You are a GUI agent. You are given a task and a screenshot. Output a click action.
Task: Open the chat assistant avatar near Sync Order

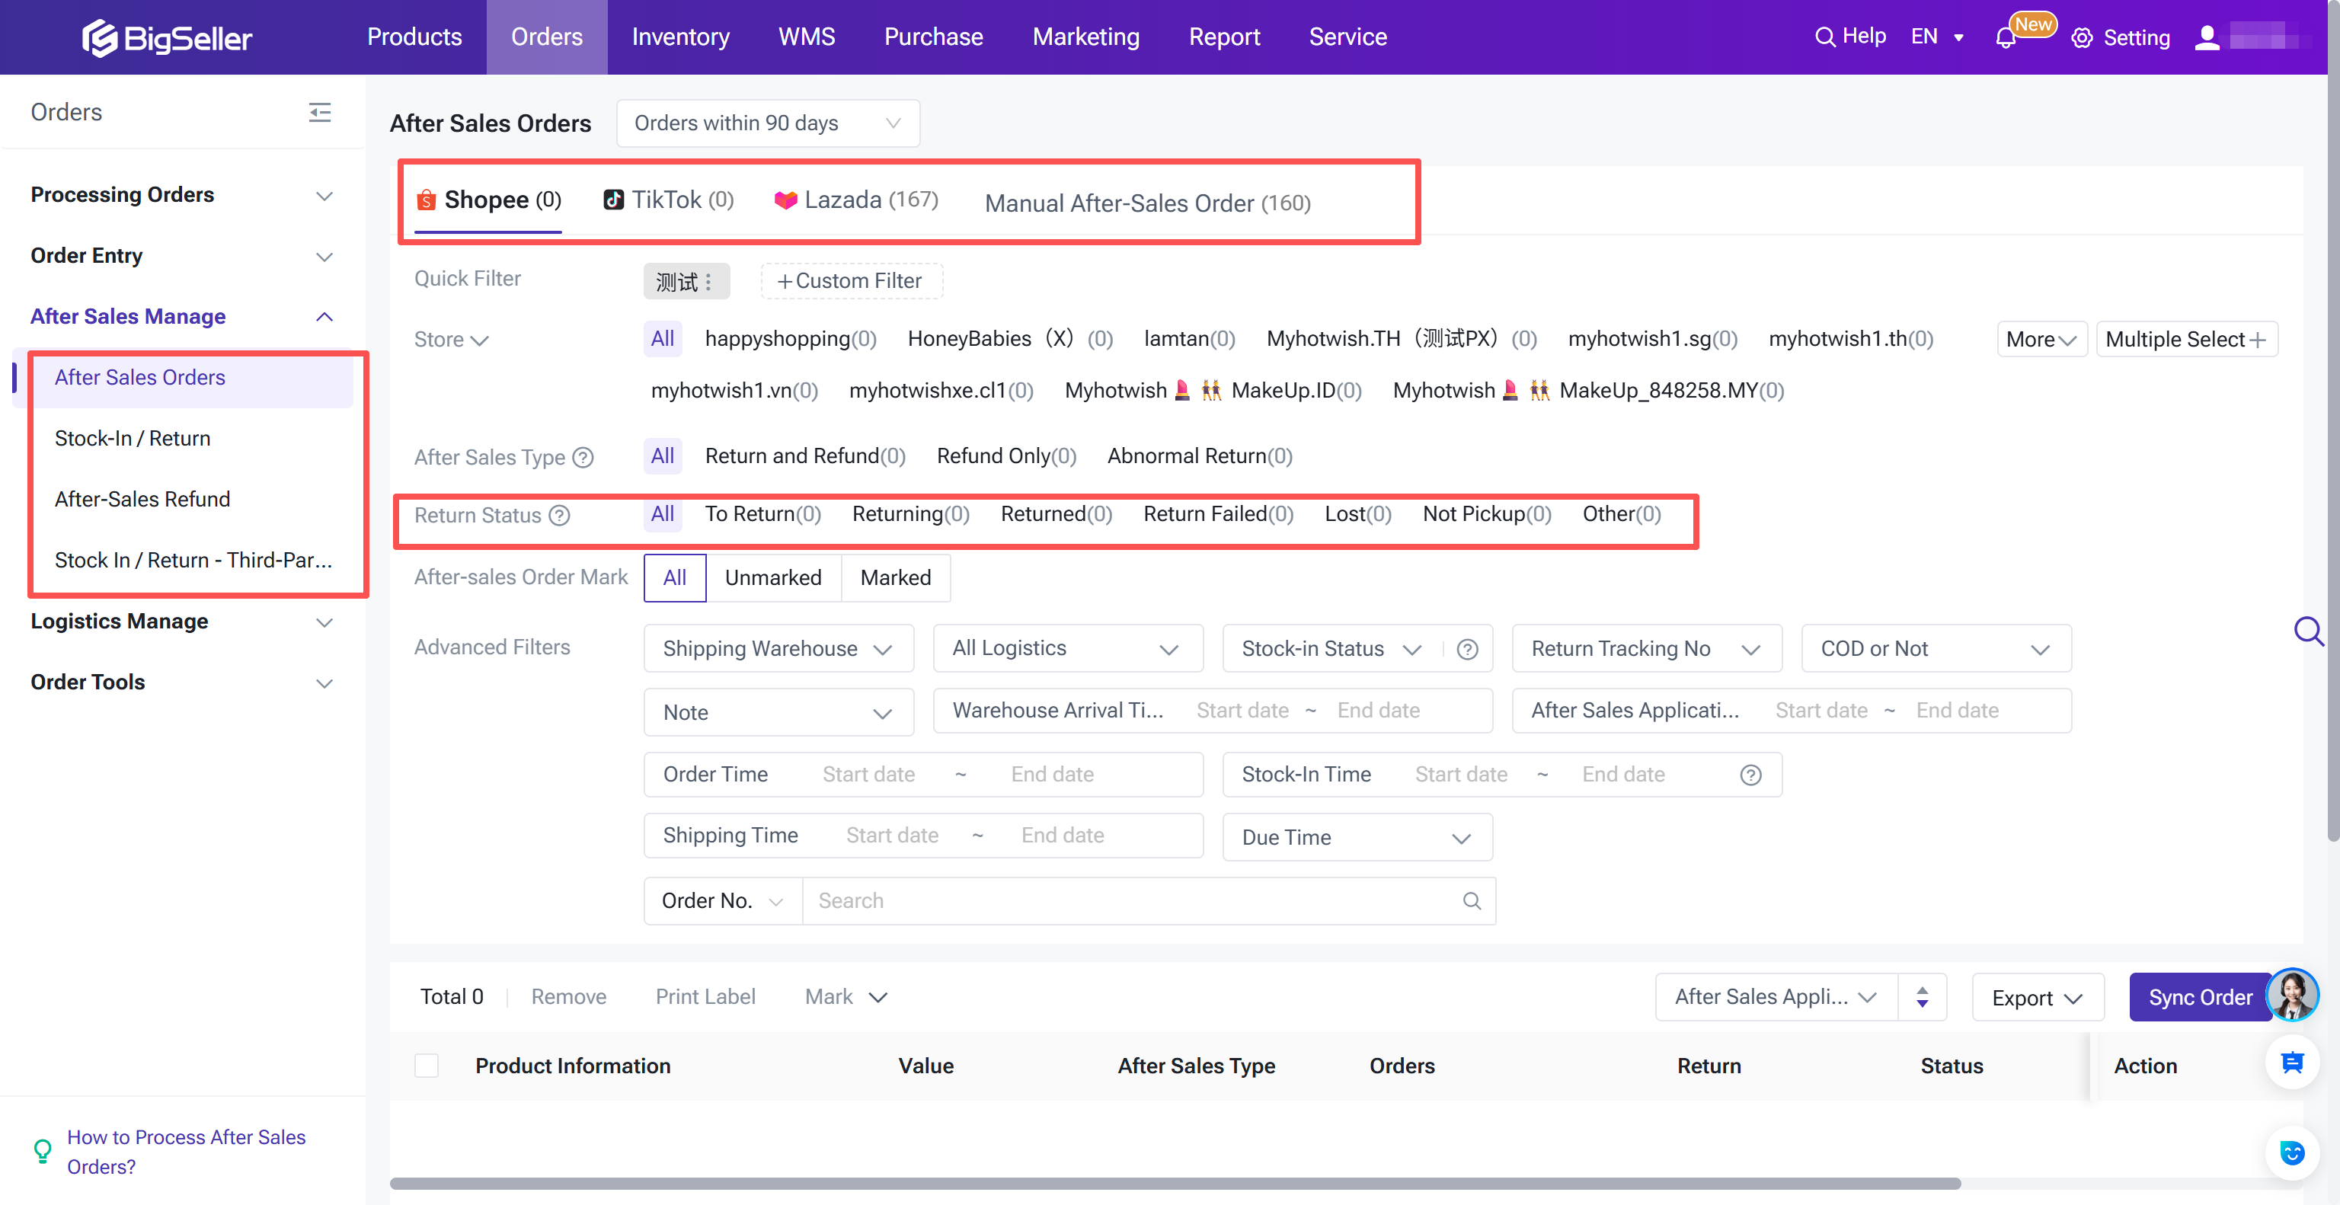coord(2294,996)
